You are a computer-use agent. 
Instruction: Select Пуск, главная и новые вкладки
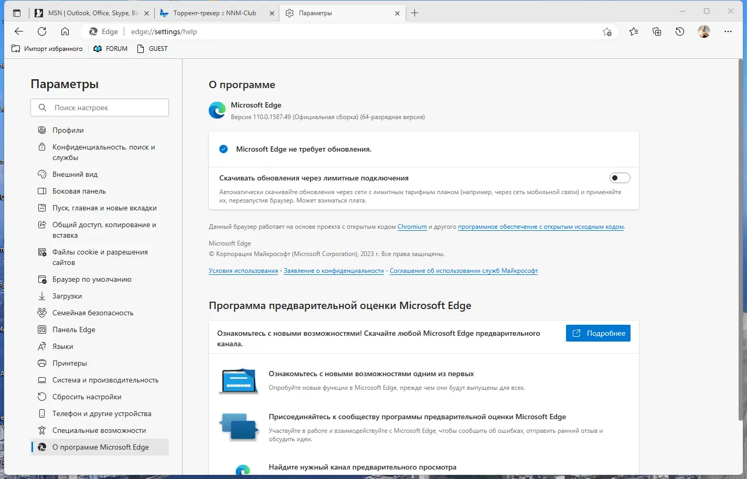click(100, 208)
